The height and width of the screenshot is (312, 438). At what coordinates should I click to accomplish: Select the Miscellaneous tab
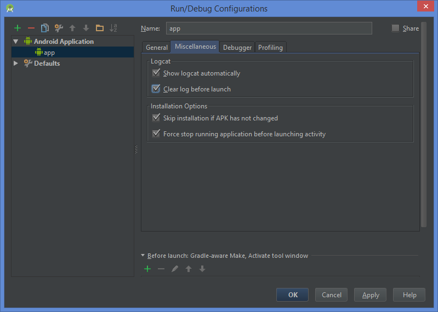point(195,47)
